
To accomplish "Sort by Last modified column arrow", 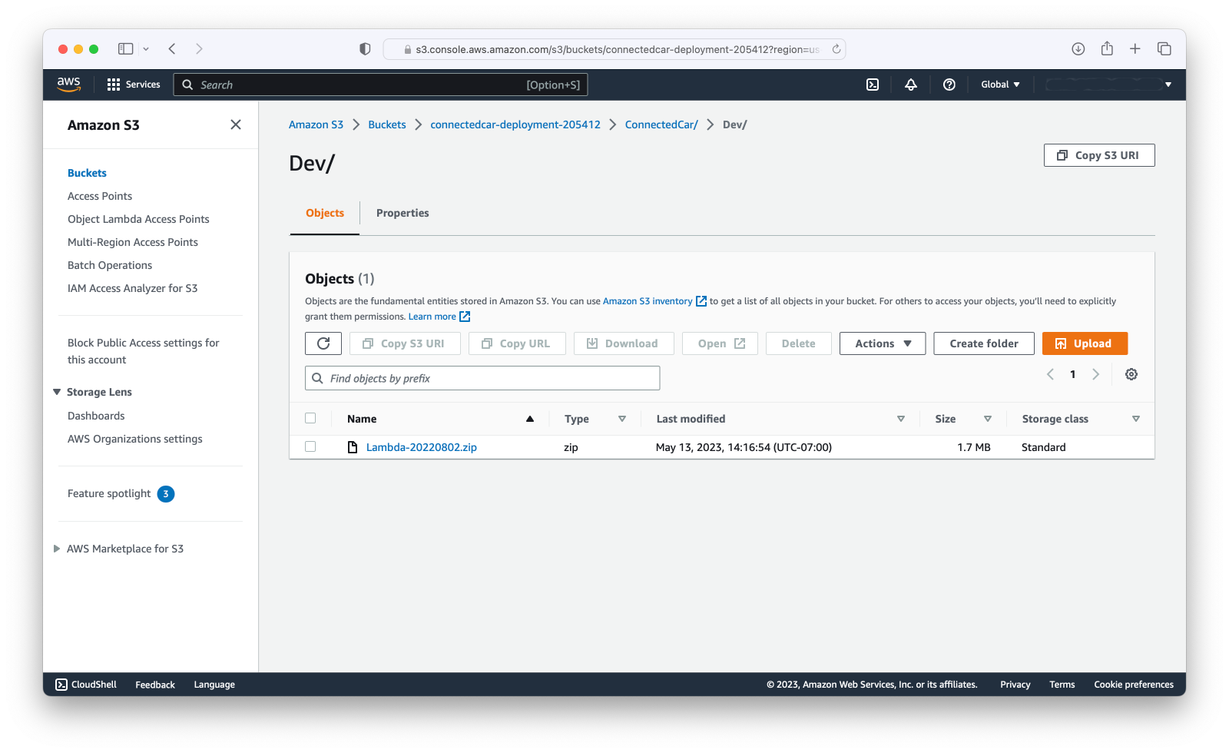I will point(901,419).
